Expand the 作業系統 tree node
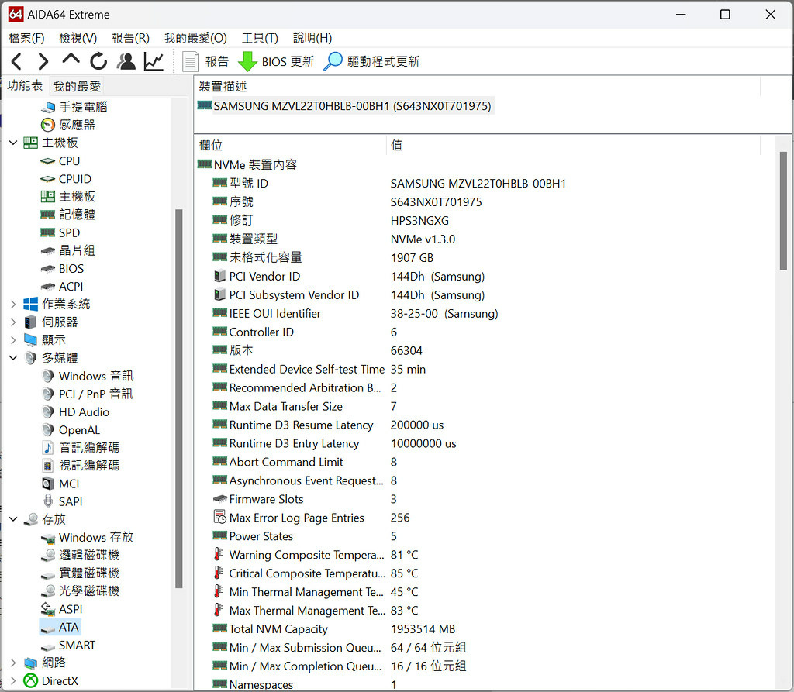Viewport: 794px width, 692px height. pyautogui.click(x=13, y=305)
